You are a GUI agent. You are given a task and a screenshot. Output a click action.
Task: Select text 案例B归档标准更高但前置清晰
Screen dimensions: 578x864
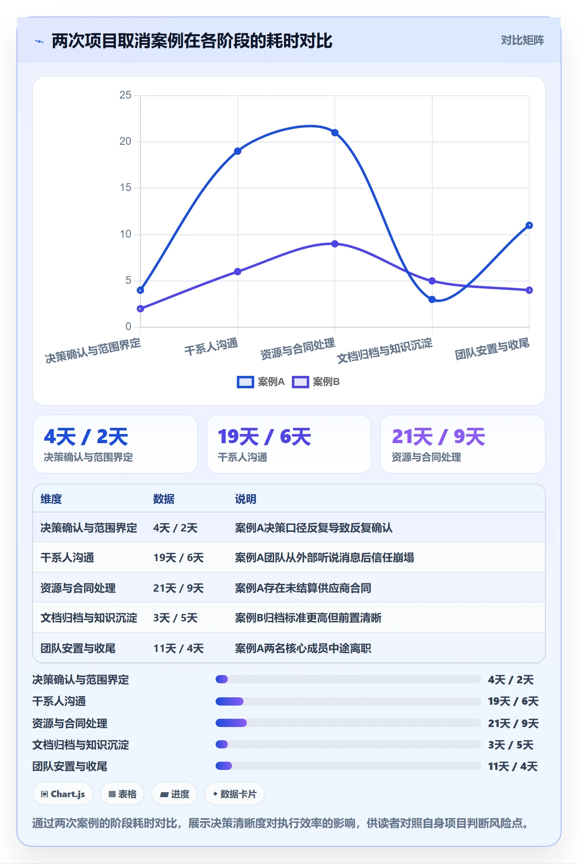click(308, 618)
